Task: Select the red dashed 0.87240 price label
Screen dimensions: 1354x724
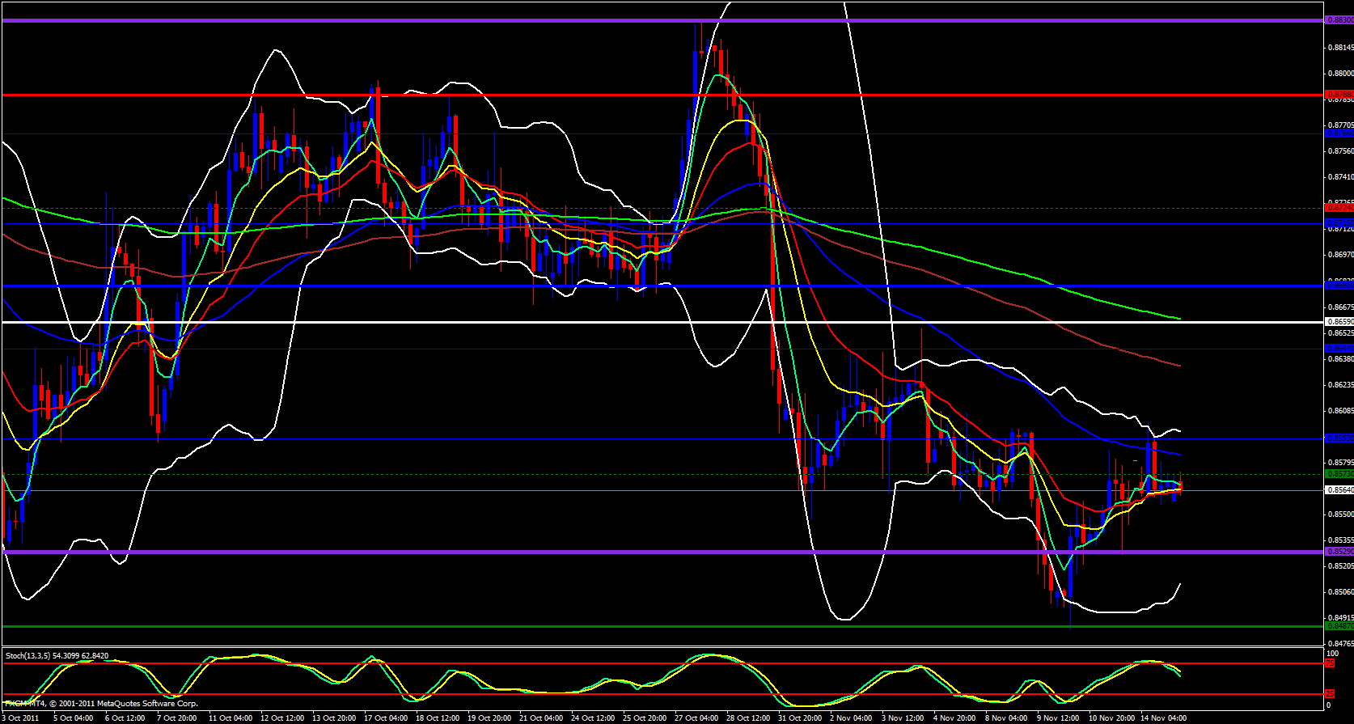Action: [1339, 208]
